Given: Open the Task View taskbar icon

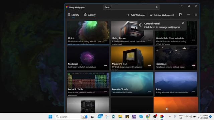Looking at the screenshot, I should [x=92, y=117].
